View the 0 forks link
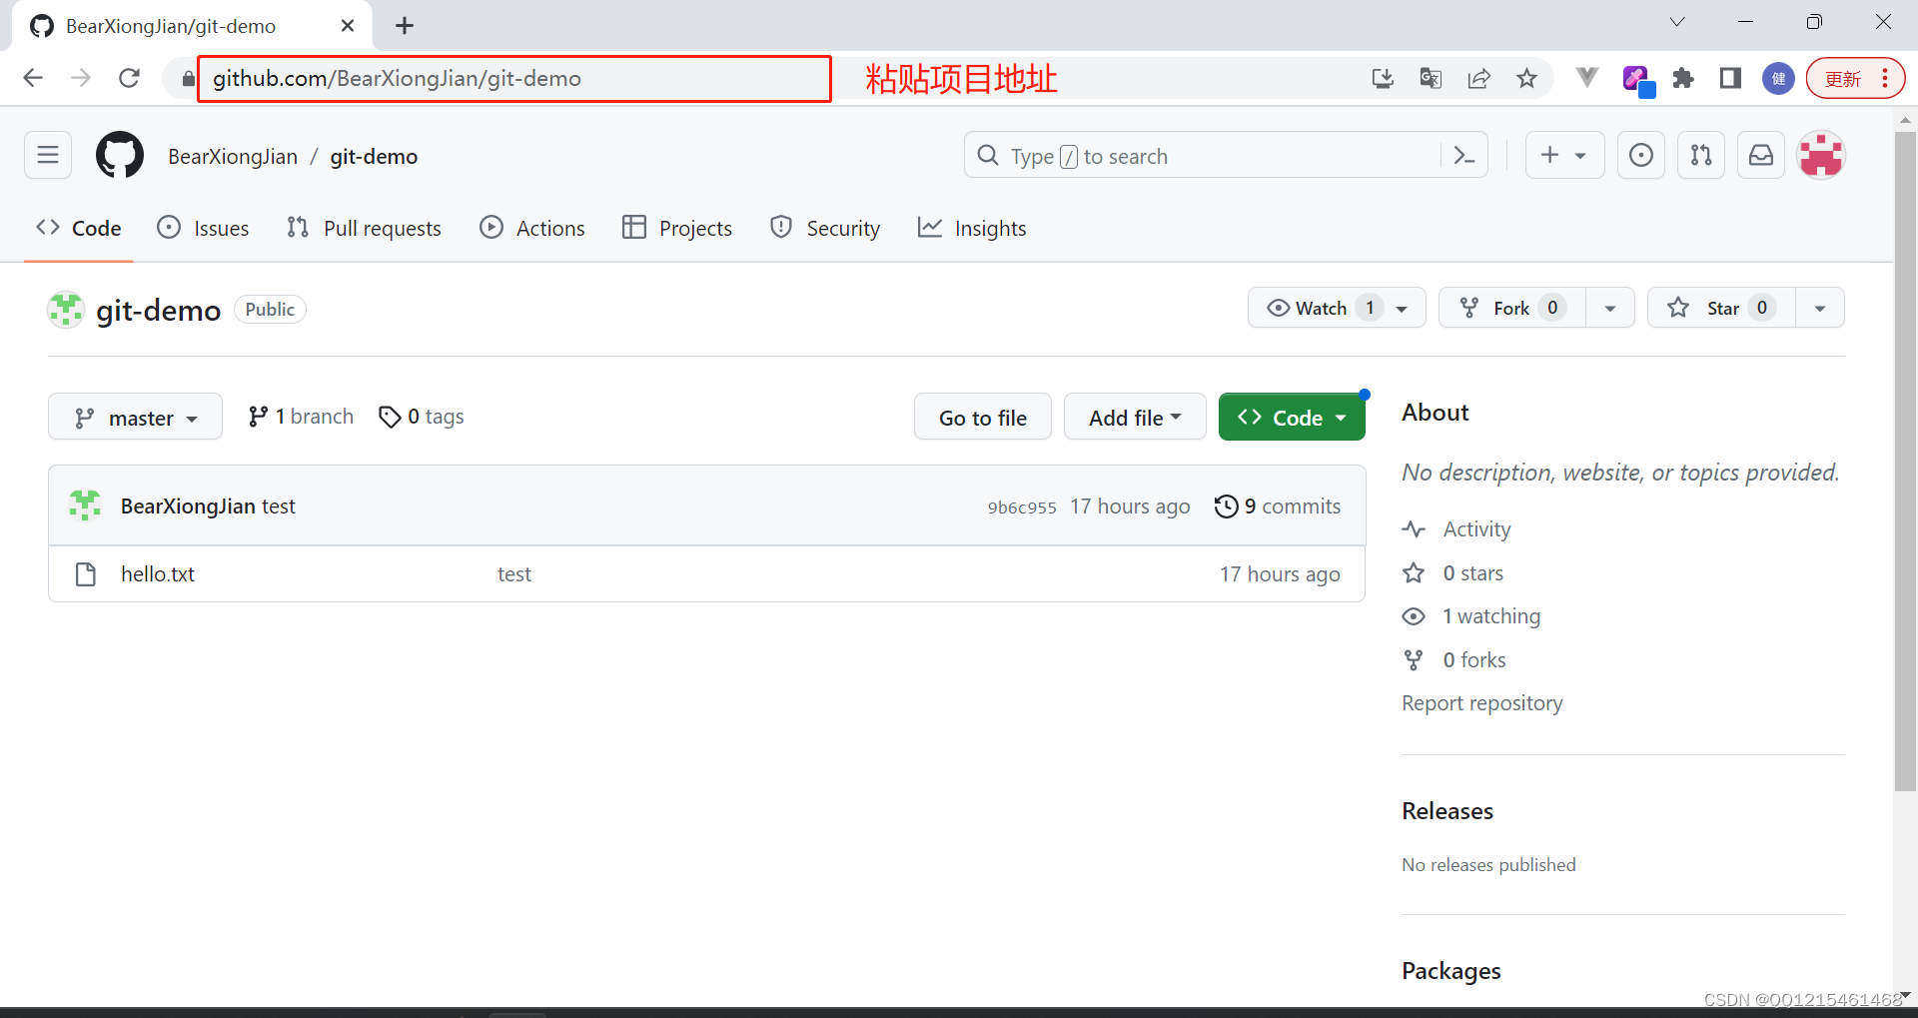Screen dimensions: 1918x1018 pos(1454,660)
